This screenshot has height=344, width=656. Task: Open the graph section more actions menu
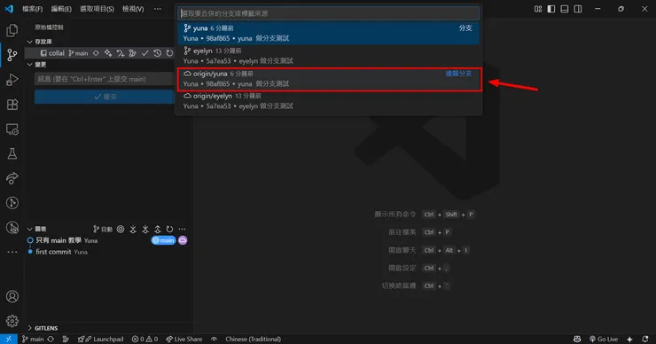pyautogui.click(x=182, y=229)
